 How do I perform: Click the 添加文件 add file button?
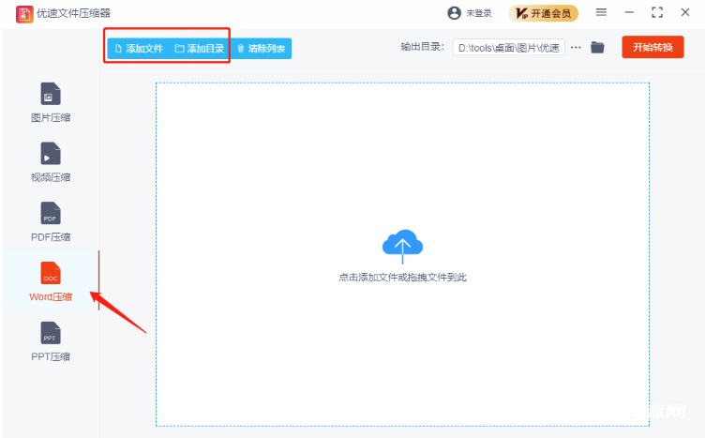pyautogui.click(x=139, y=48)
